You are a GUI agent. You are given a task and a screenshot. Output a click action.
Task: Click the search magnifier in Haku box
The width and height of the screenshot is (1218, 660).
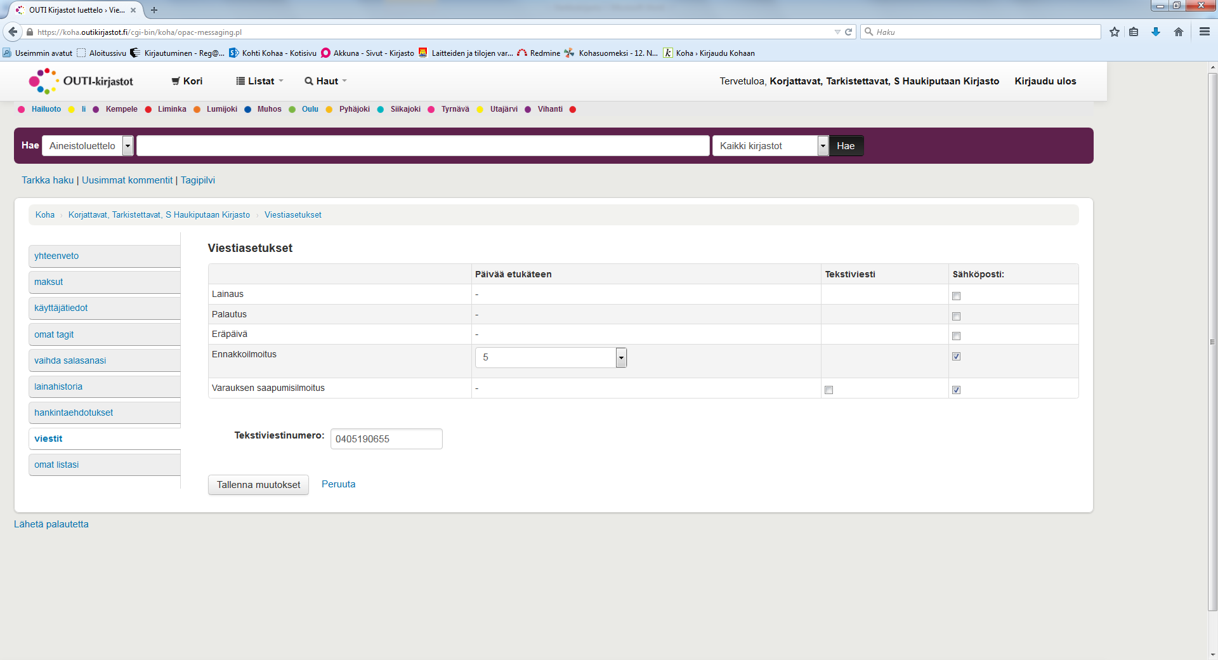point(869,32)
